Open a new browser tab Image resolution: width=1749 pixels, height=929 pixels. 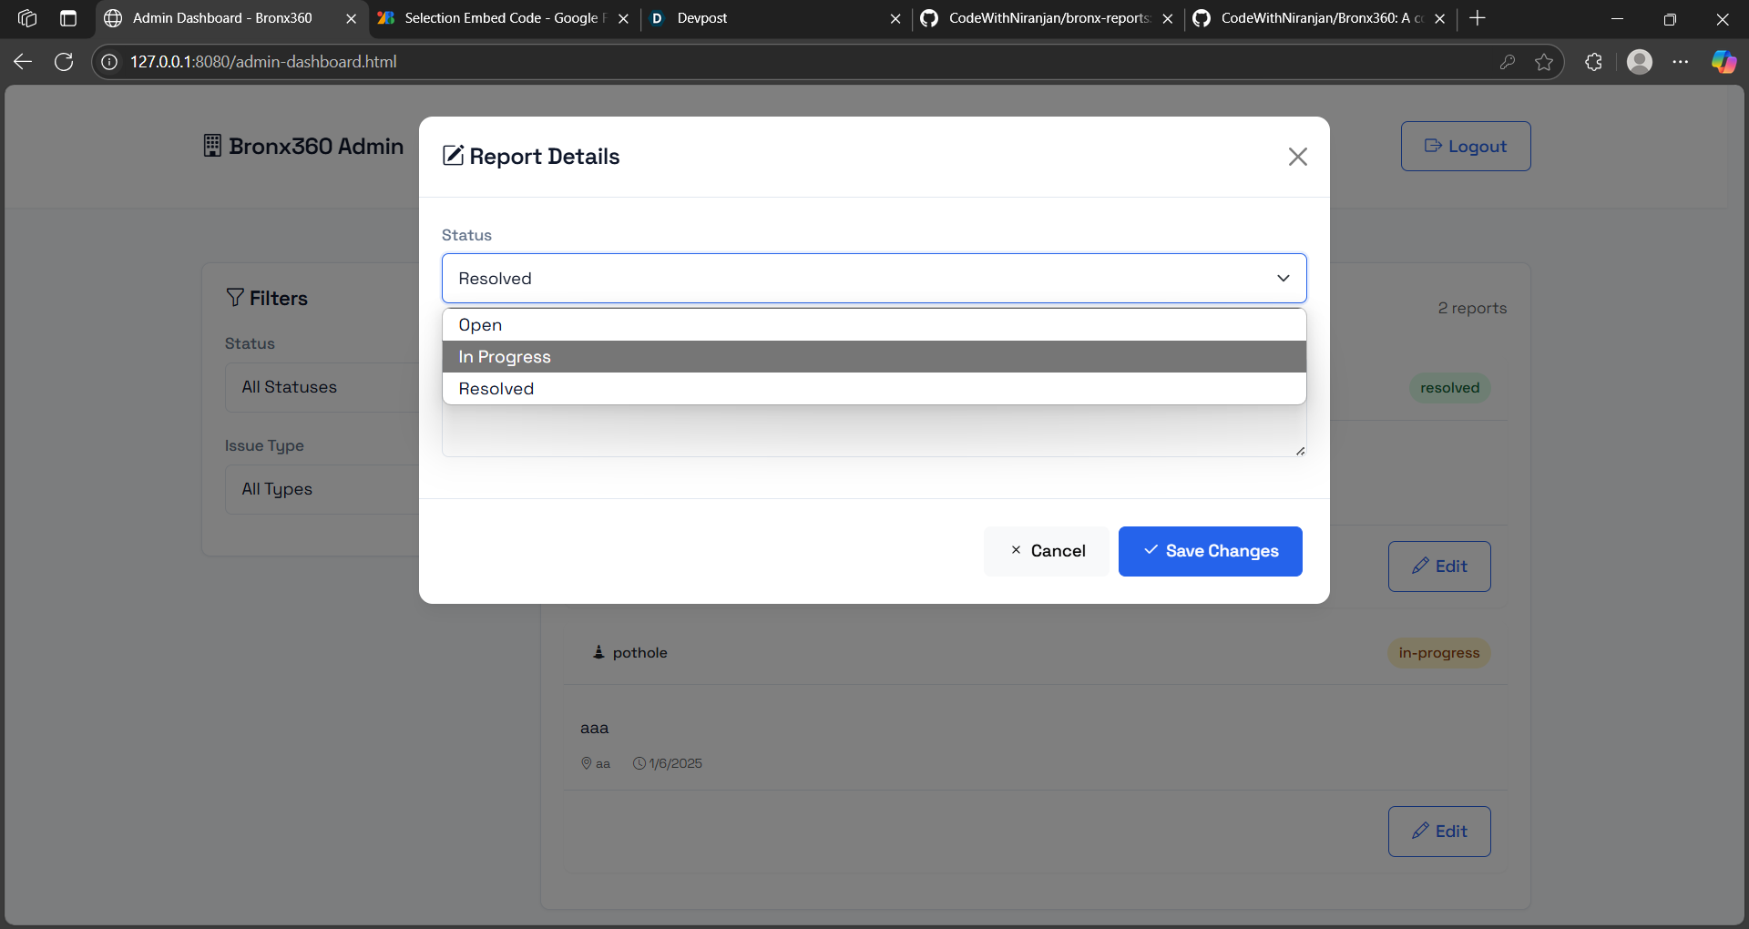[1478, 18]
